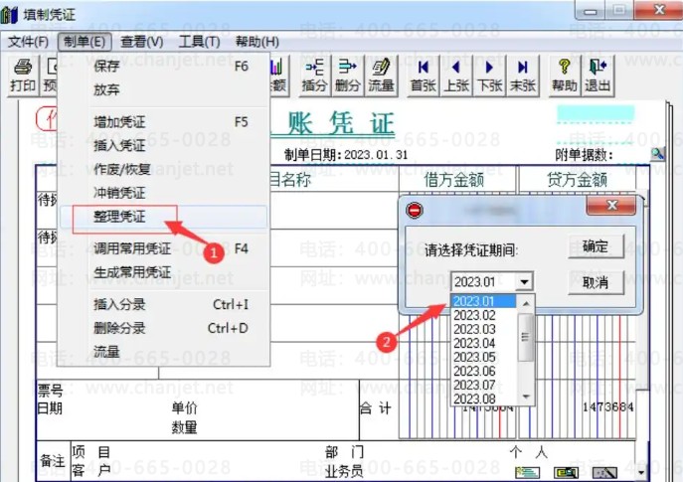This screenshot has width=683, height=482.
Task: Open the 流量 cash flow toolbar icon
Action: pos(381,76)
